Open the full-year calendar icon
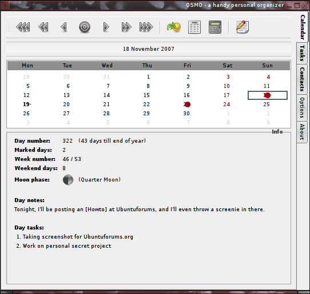This screenshot has width=310, height=294. point(194,27)
